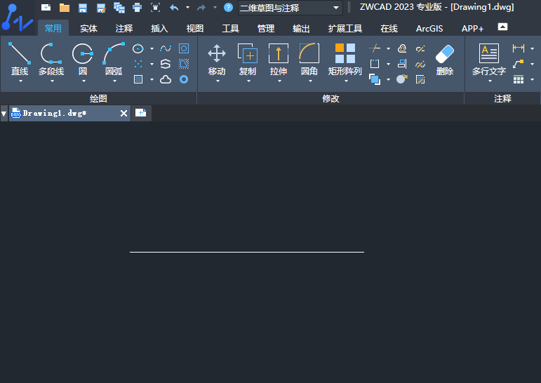Click the Save All stacked disks icon
Screen dimensions: 541x383
tap(119, 8)
